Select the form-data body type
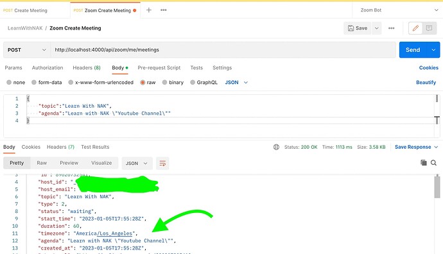This screenshot has height=254, width=443. pos(47,82)
